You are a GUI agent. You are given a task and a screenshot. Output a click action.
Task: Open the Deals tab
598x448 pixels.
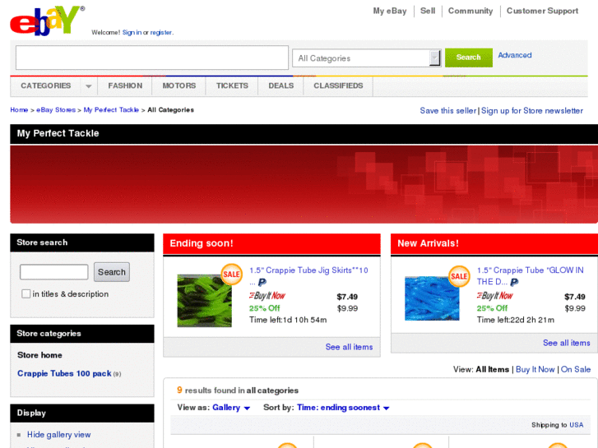[x=280, y=85]
